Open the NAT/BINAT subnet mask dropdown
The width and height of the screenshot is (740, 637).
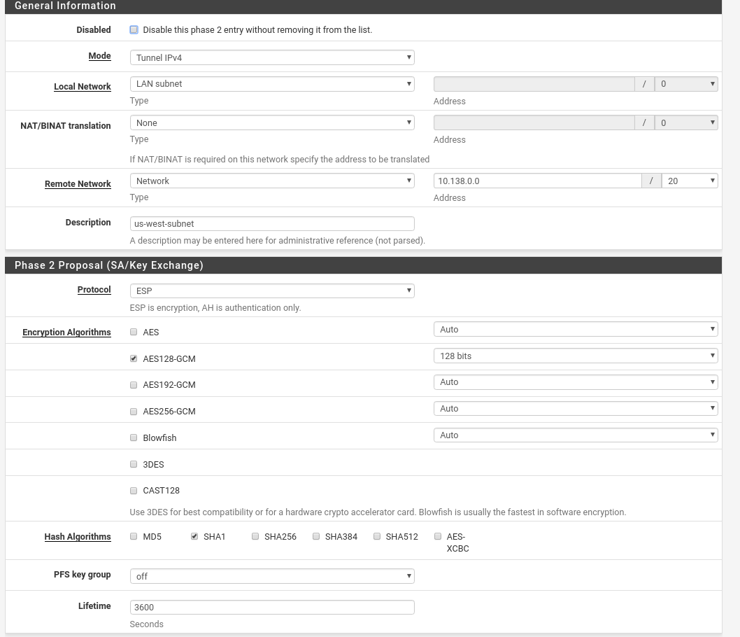pos(686,122)
